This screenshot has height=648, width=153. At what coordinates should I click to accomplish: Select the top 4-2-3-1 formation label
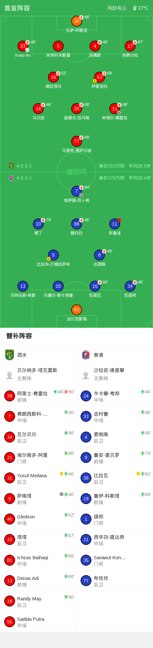[x=24, y=166]
